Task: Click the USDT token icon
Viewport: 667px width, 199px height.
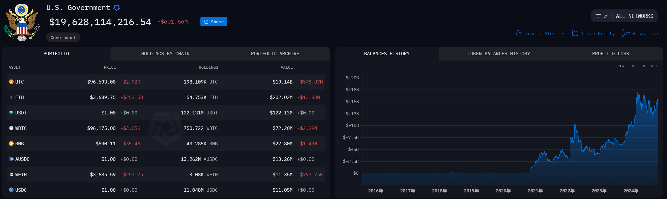Action: coord(11,113)
